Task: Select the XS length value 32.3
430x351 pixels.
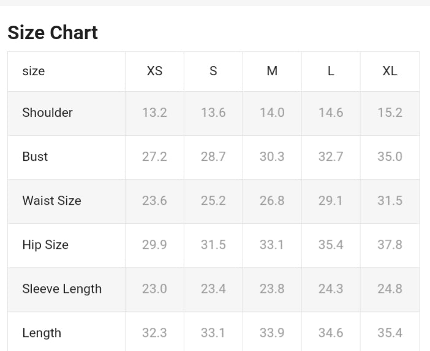Action: point(154,333)
